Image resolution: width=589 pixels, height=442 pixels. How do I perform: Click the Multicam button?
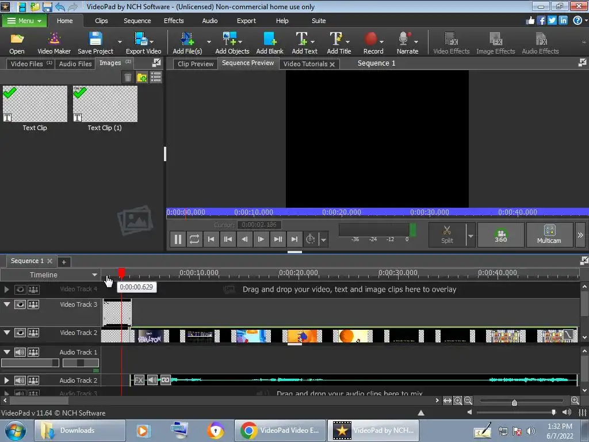(x=549, y=235)
